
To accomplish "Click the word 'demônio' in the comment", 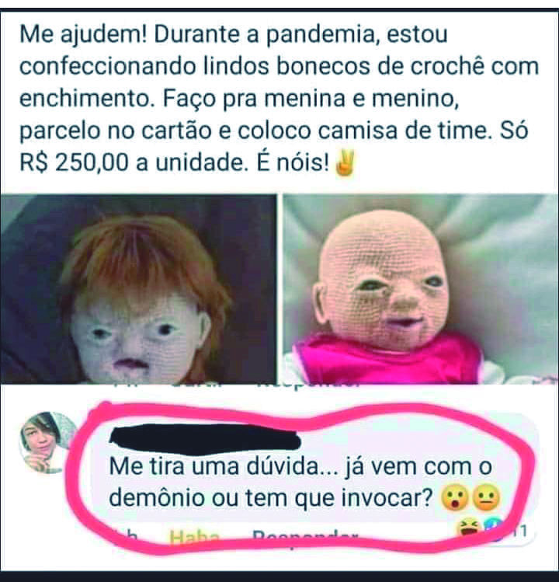I will (x=157, y=498).
